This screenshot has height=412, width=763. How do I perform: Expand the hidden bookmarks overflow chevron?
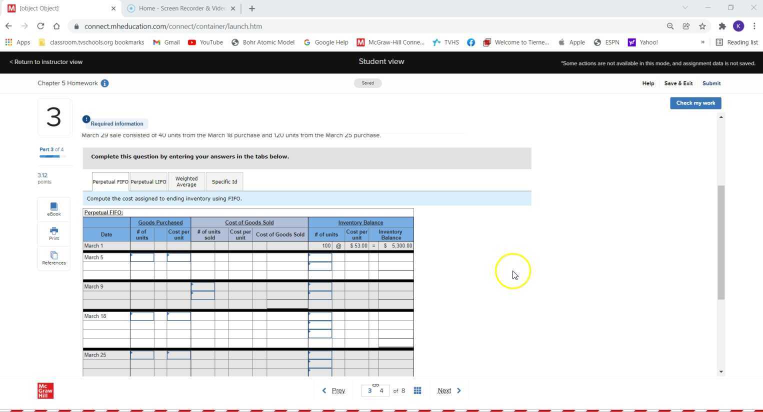point(702,42)
